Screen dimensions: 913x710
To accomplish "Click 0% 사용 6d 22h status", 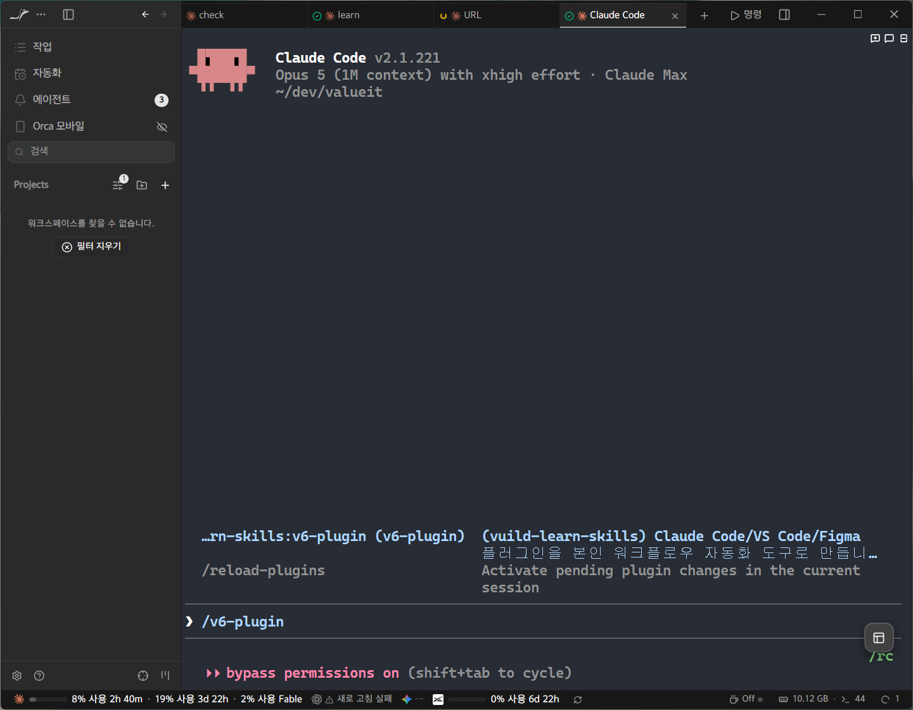I will click(525, 699).
